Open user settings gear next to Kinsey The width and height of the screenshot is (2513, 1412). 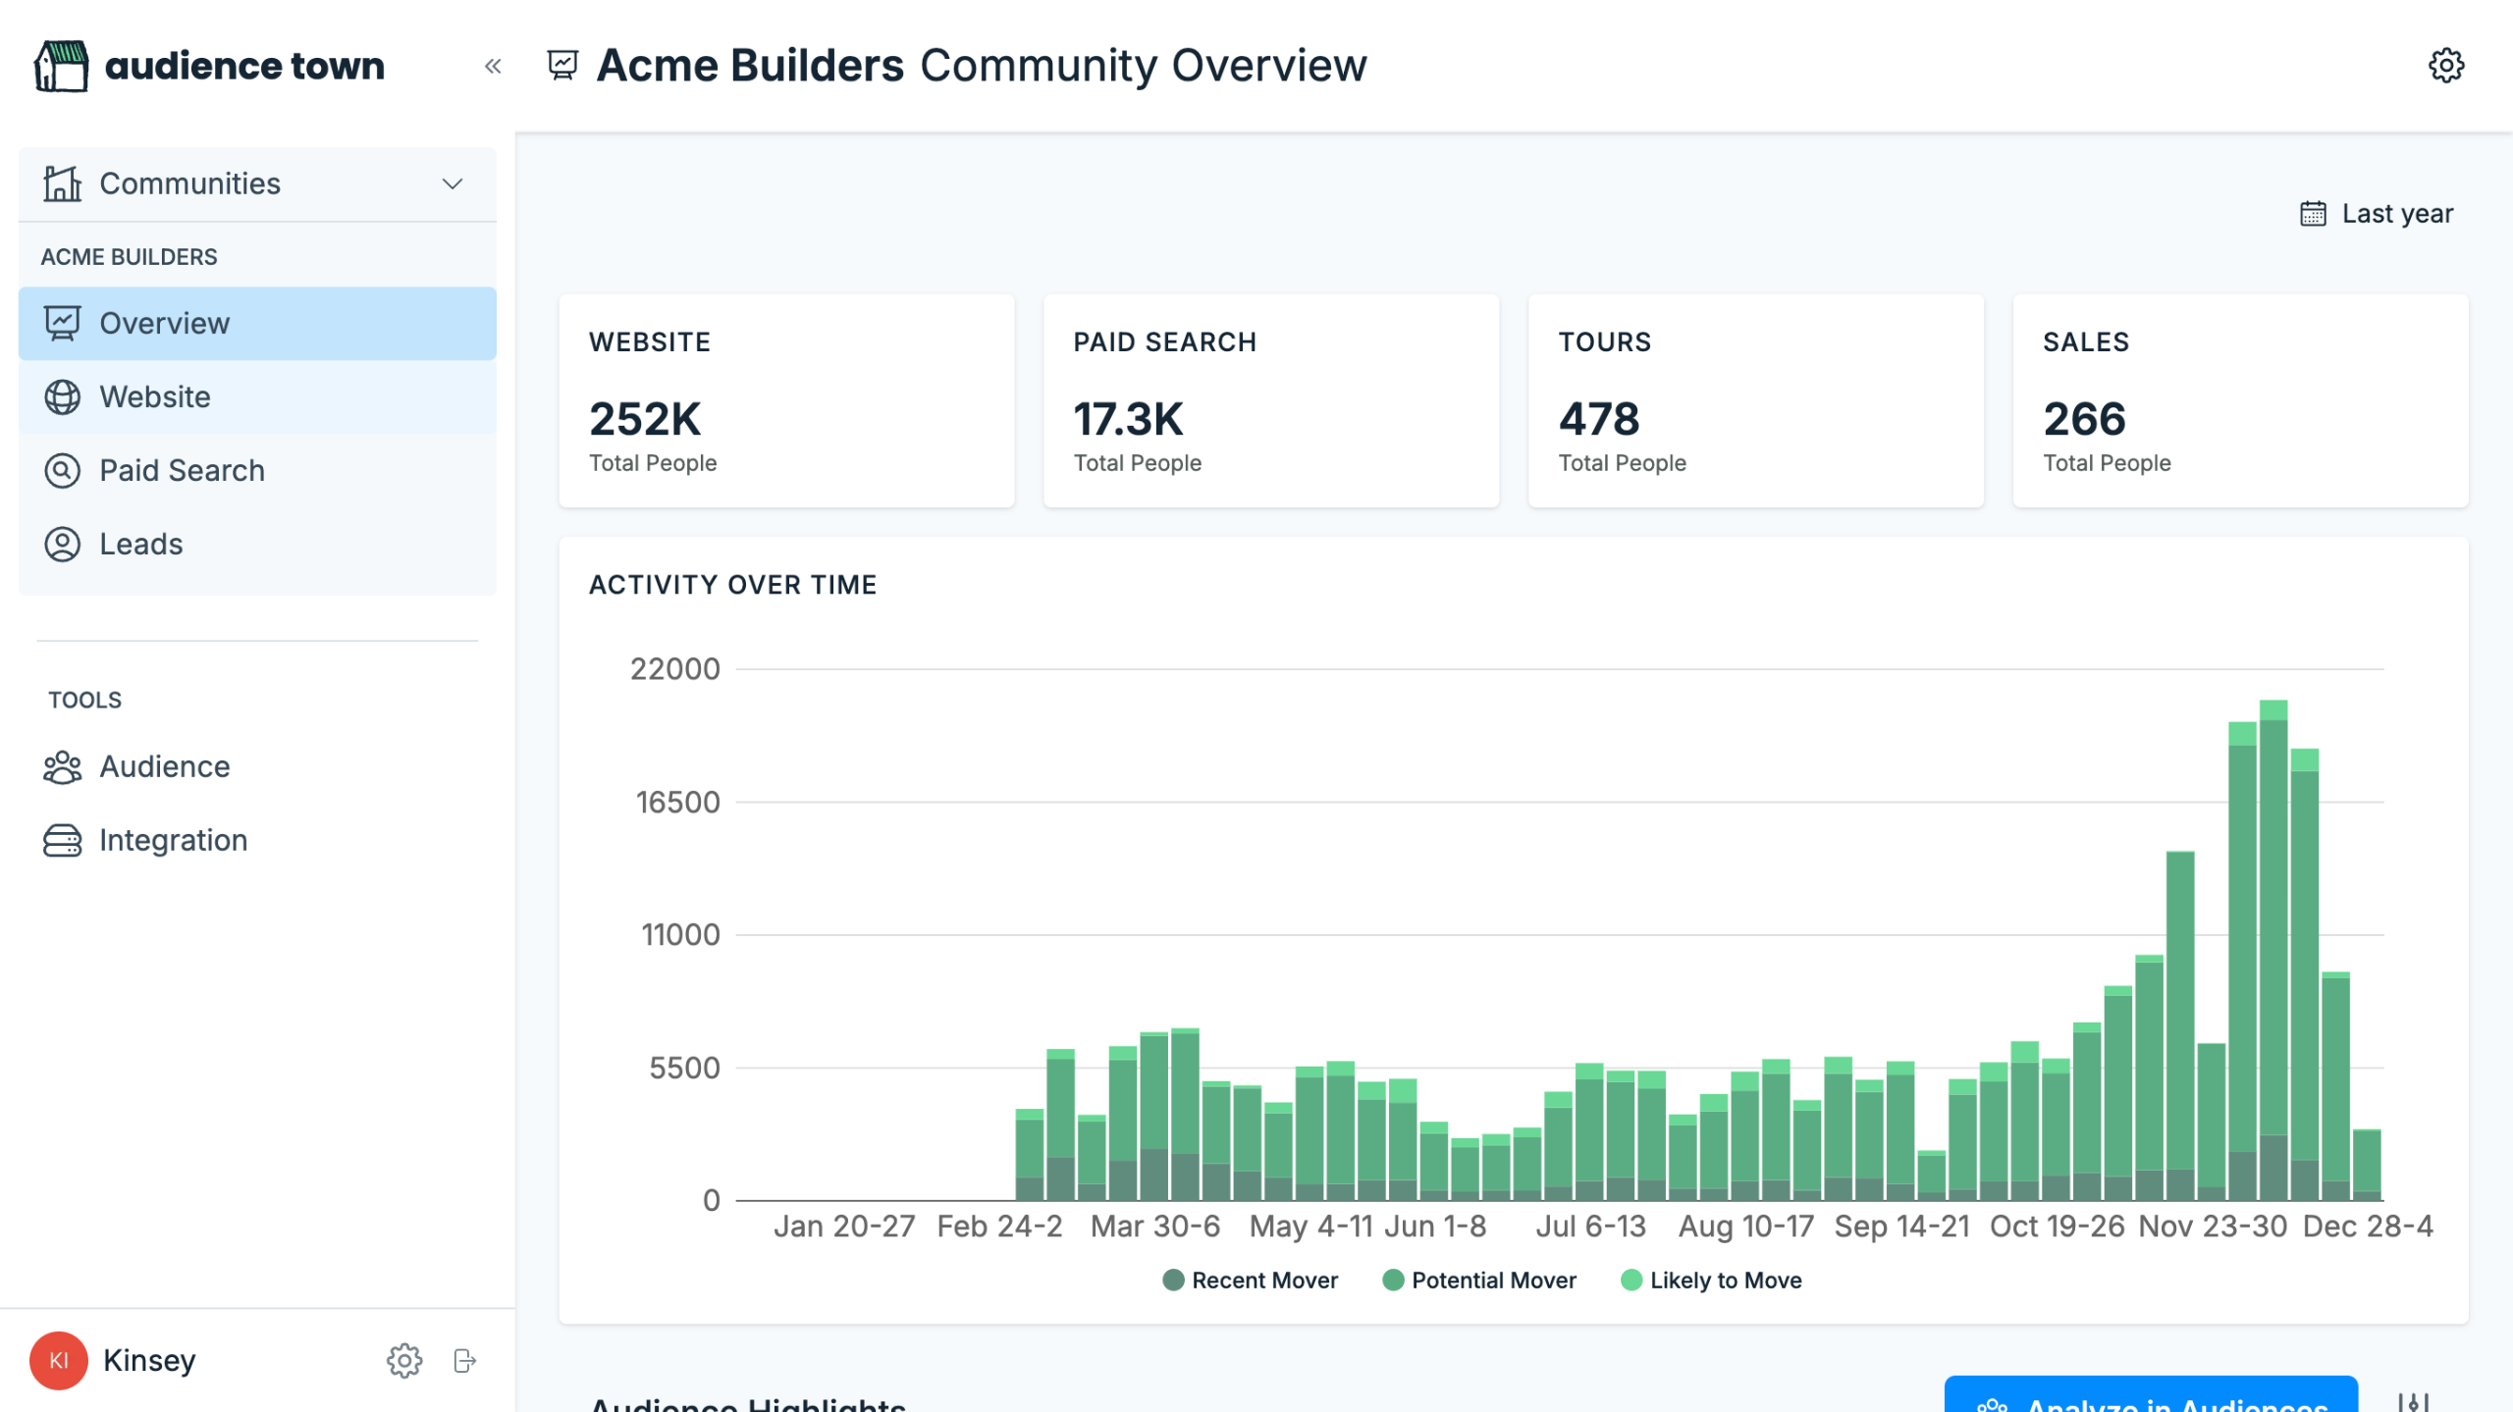(x=403, y=1360)
